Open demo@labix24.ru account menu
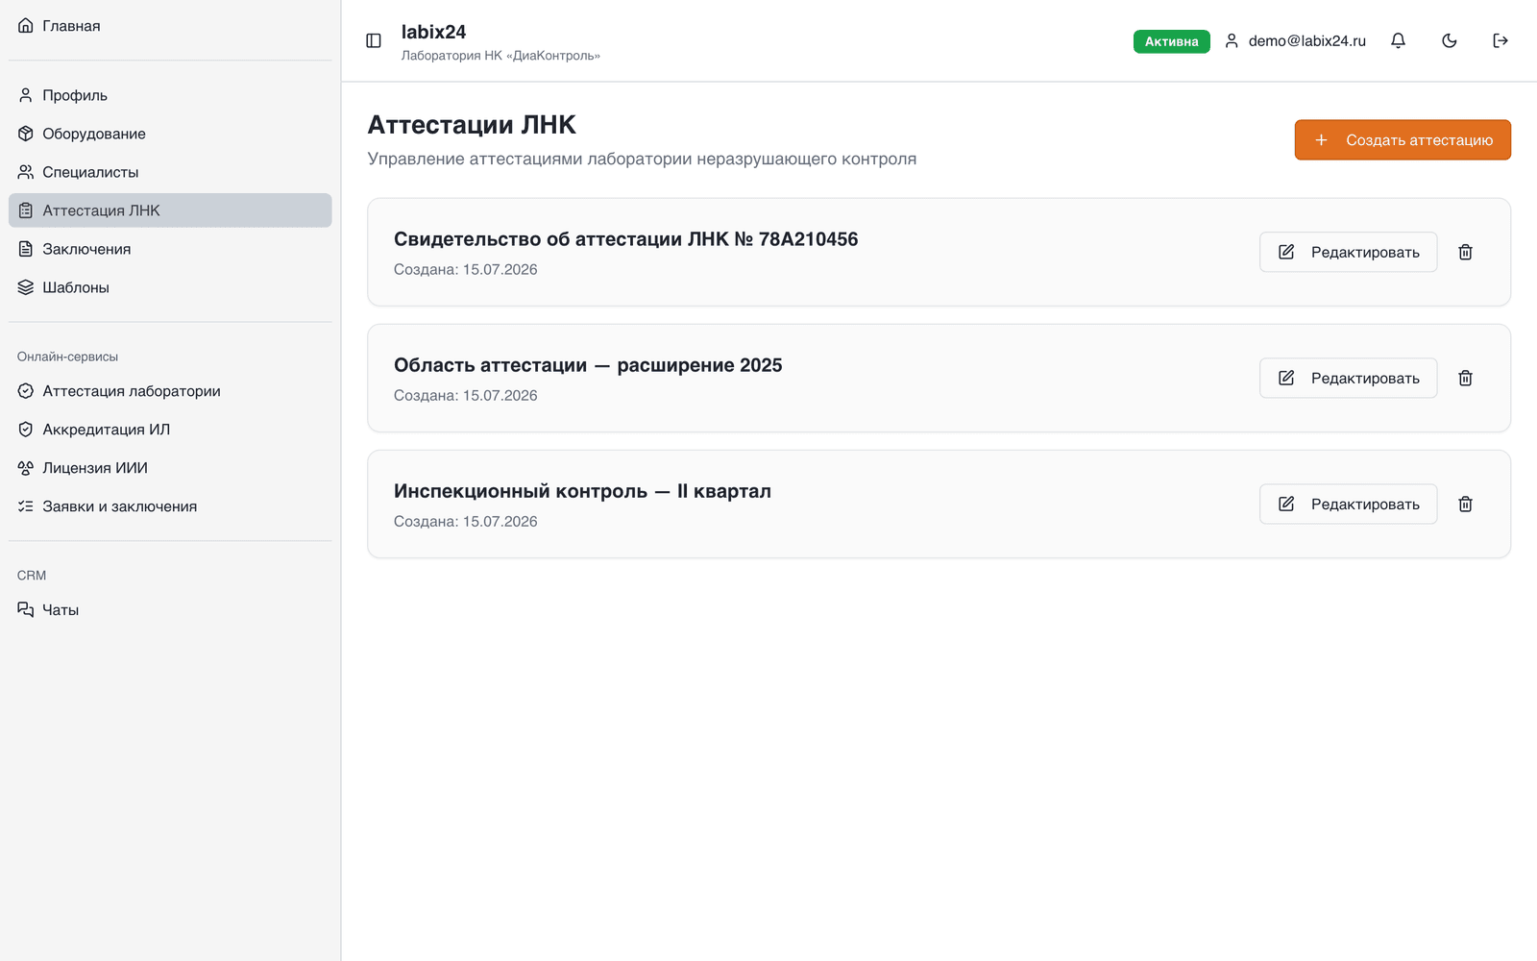This screenshot has height=961, width=1537. tap(1295, 40)
